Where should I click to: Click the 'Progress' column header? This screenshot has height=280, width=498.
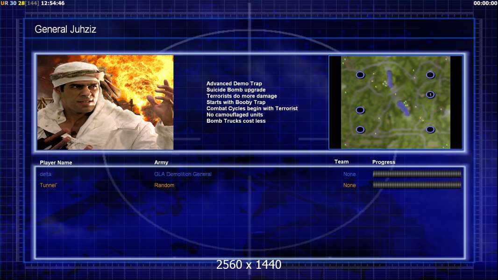384,162
